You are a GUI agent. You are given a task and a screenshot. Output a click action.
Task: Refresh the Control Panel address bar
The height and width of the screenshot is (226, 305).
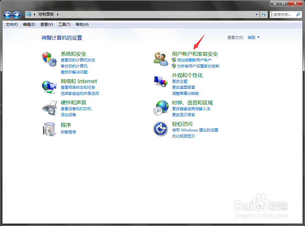coord(264,14)
